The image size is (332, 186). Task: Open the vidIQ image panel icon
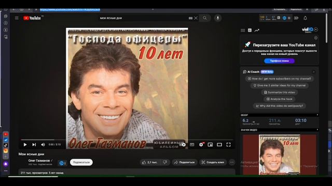[x=250, y=30]
